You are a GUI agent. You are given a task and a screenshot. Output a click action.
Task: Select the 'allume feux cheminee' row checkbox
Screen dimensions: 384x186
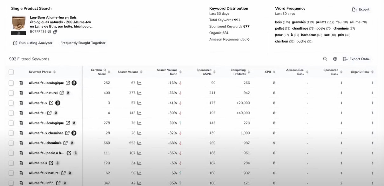(x=11, y=133)
